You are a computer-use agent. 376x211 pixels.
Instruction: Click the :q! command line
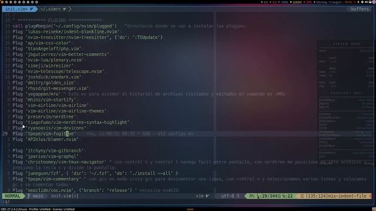[x=6, y=202]
